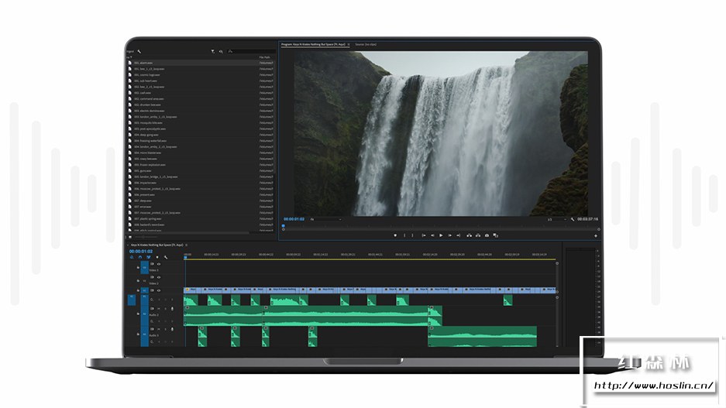
Task: Play the sequence in Program monitor
Action: tap(441, 235)
